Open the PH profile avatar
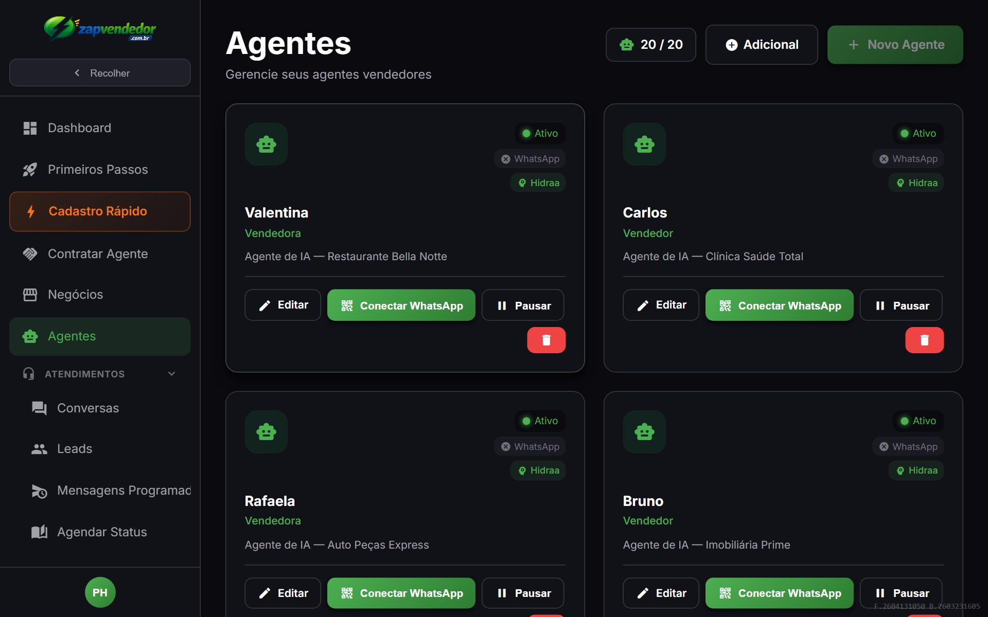Screen dimensions: 988x617 [100, 592]
